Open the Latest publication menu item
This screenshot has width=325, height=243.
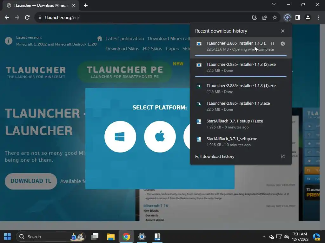tap(124, 39)
